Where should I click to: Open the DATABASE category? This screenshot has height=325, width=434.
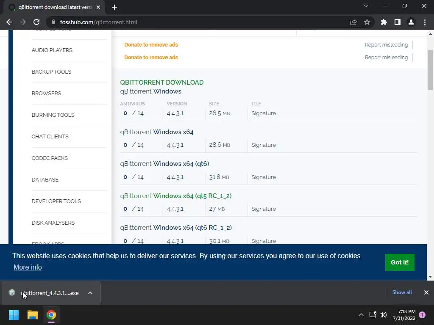click(45, 179)
